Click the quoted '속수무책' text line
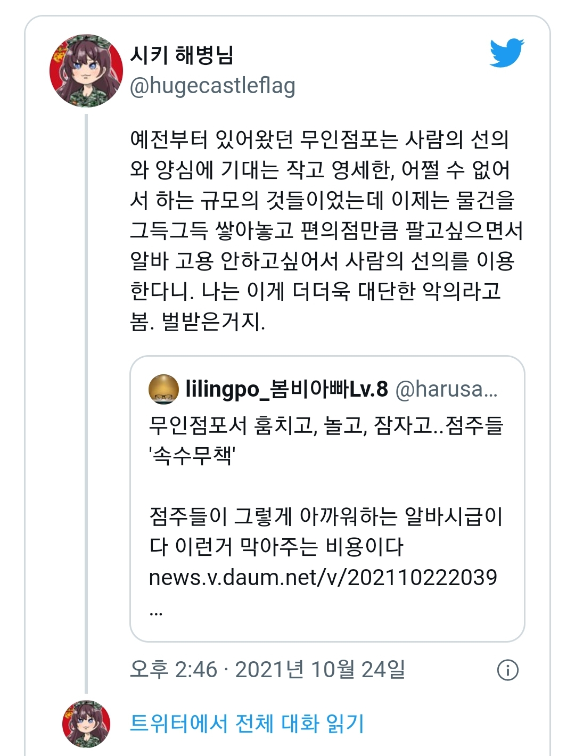Image resolution: width=575 pixels, height=756 pixels. [x=192, y=456]
